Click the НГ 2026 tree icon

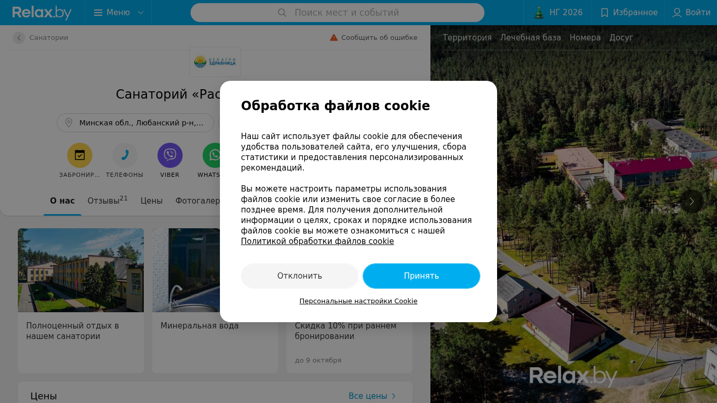[x=539, y=13]
